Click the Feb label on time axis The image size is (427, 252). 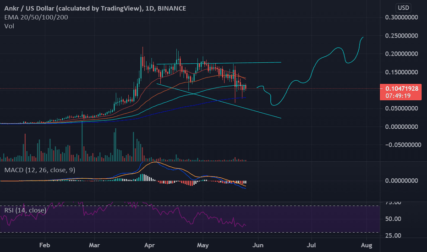pyautogui.click(x=44, y=245)
